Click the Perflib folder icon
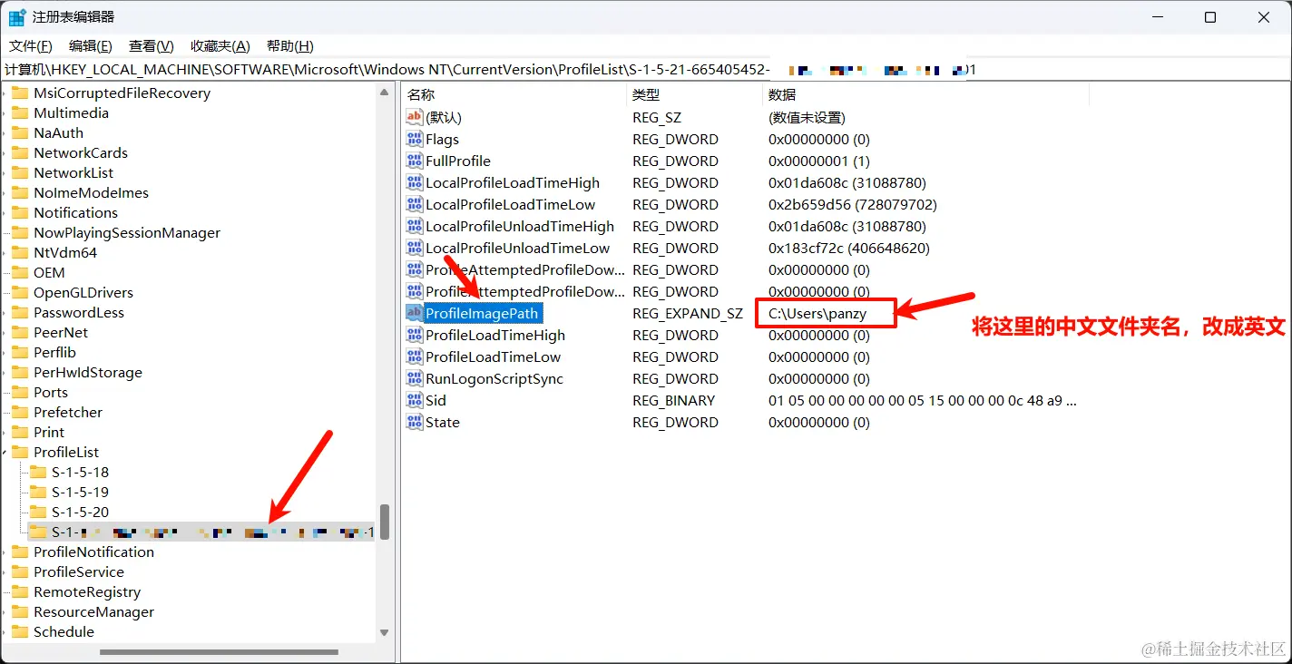Viewport: 1292px width, 664px height. pyautogui.click(x=20, y=352)
